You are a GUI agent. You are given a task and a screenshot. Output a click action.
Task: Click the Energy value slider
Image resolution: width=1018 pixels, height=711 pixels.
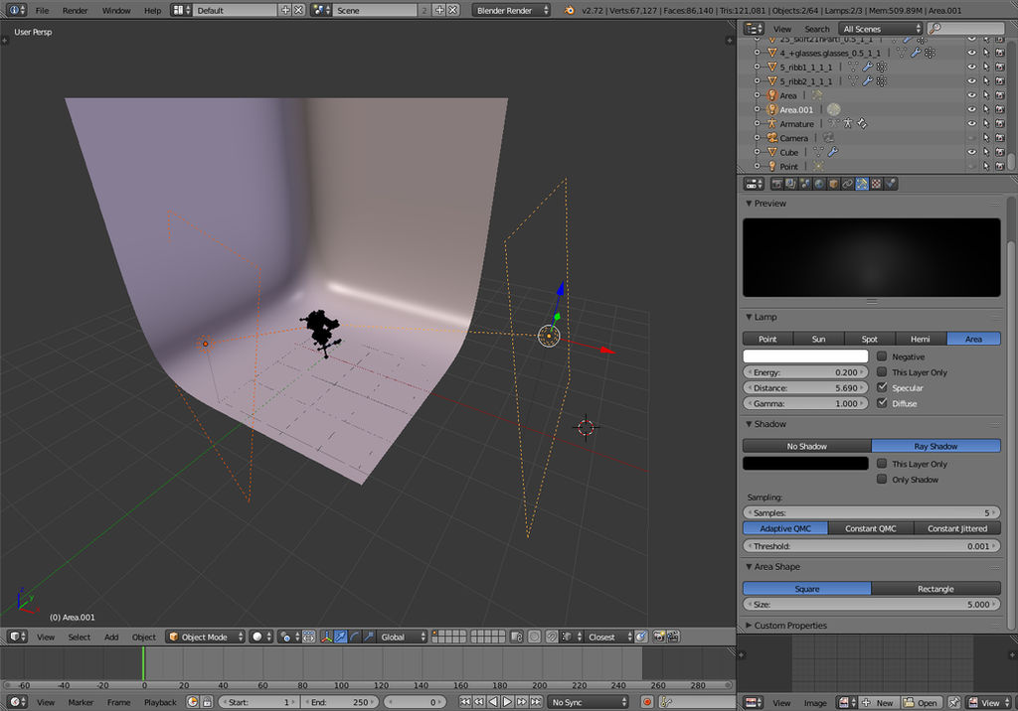click(x=805, y=372)
